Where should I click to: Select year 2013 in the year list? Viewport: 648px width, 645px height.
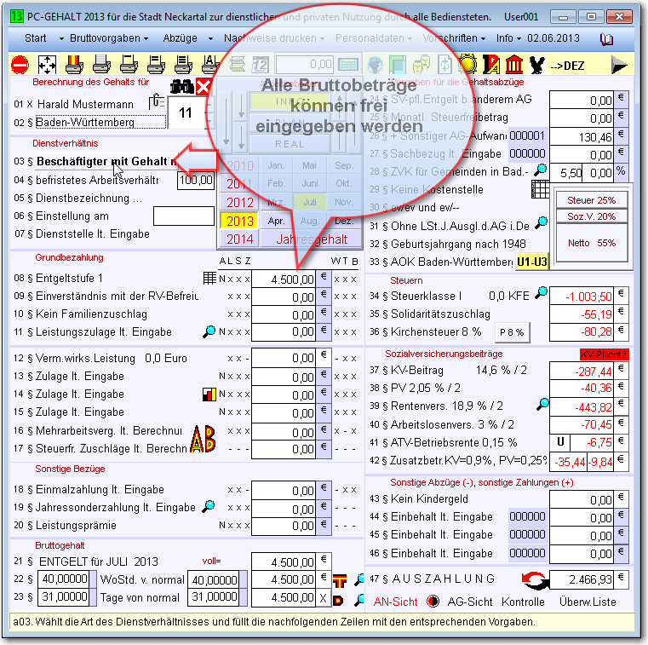click(x=239, y=221)
